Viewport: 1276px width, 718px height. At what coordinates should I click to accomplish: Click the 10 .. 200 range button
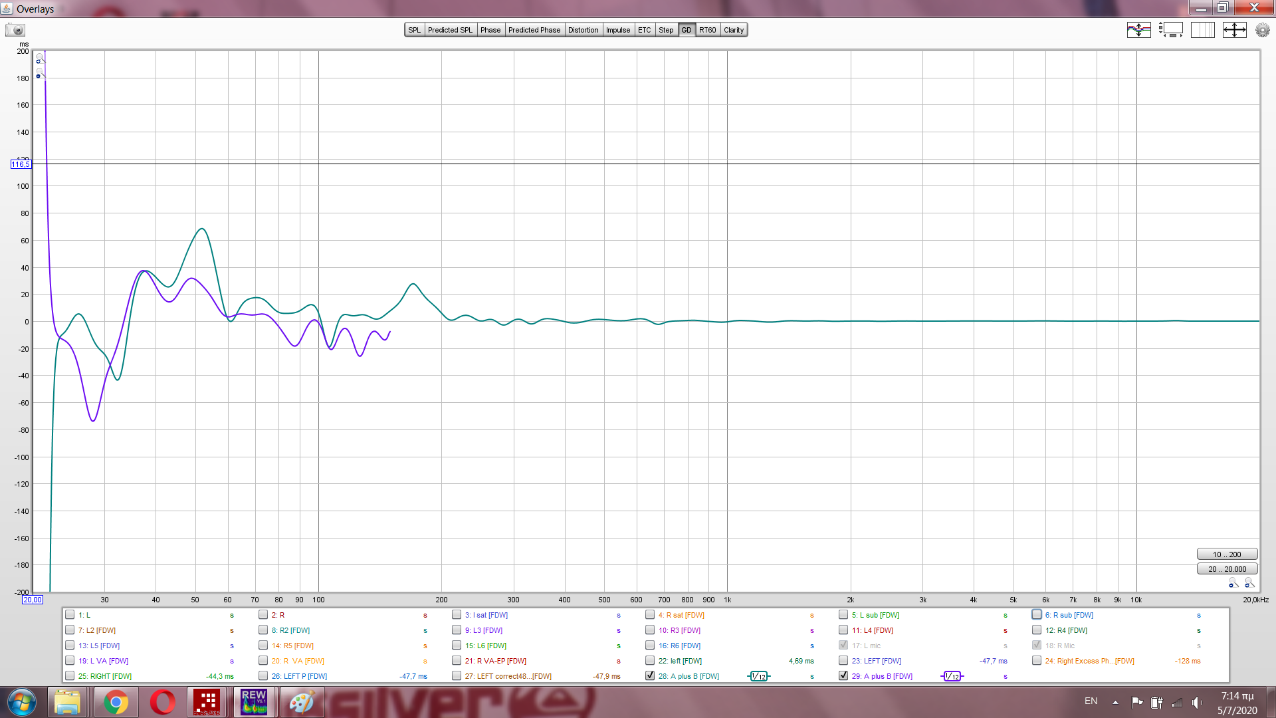point(1226,554)
